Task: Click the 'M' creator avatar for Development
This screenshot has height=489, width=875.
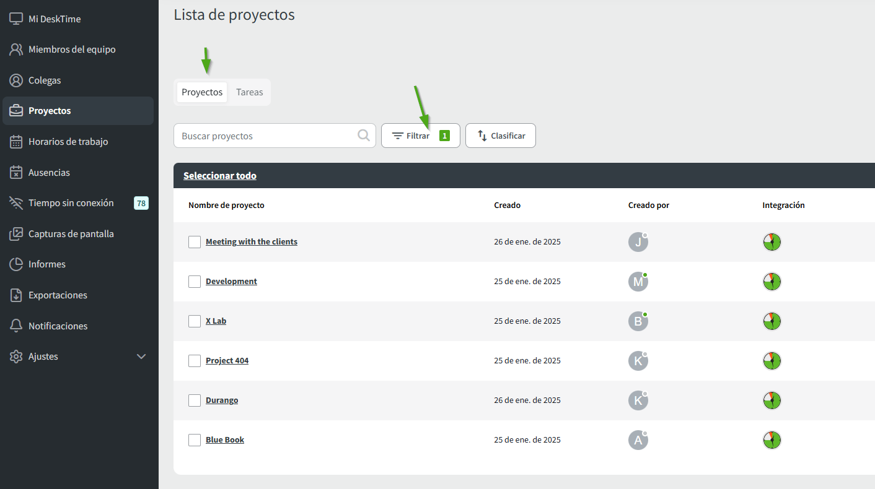Action: coord(638,282)
